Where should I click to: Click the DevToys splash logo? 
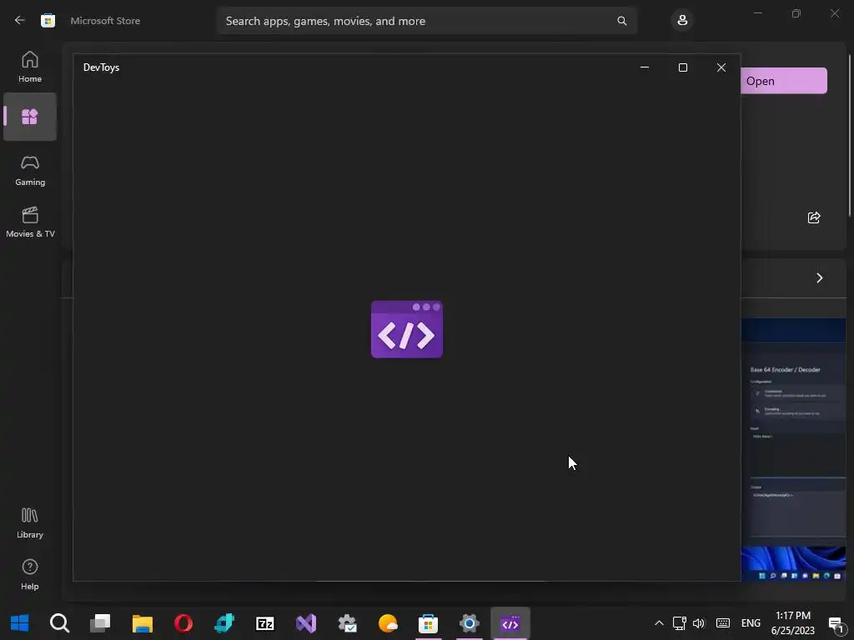pos(407,329)
